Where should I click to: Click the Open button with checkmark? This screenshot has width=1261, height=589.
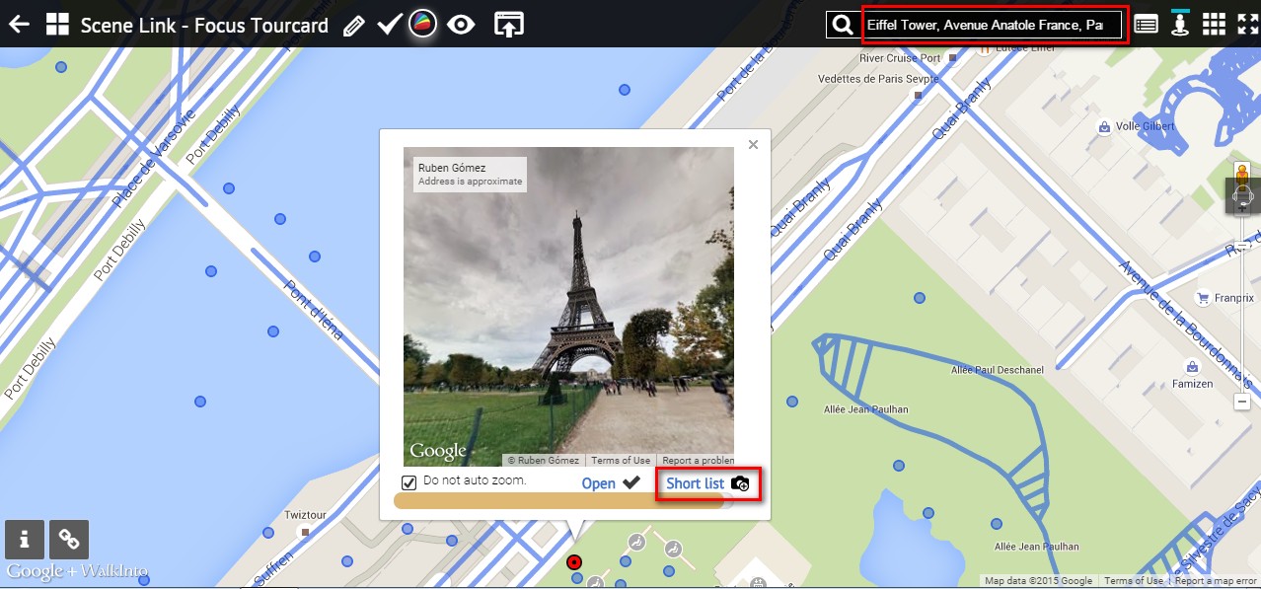tap(611, 483)
